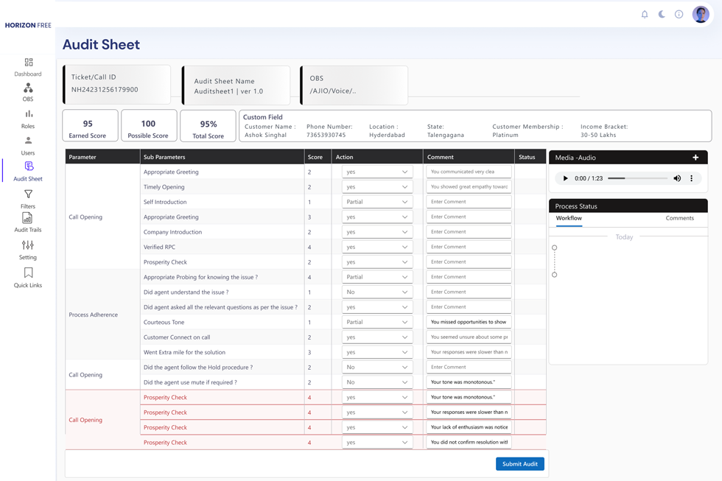
Task: Open the notifications bell icon
Action: tap(645, 14)
